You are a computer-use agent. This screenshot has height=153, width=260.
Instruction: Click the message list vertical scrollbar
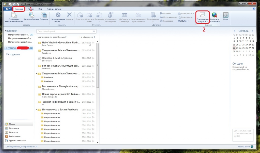98,64
